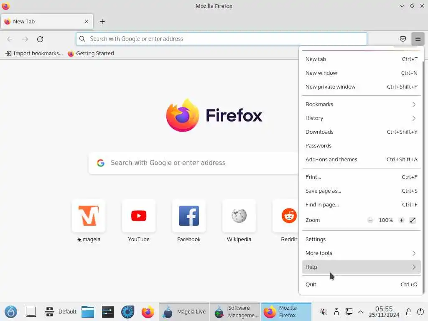
Task: Open Passwords from the menu
Action: click(x=361, y=146)
